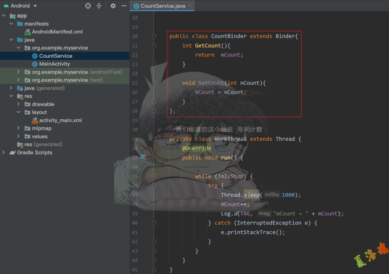Click line number 45 in the gutter
Screen dimensions: 389x274
(135, 270)
